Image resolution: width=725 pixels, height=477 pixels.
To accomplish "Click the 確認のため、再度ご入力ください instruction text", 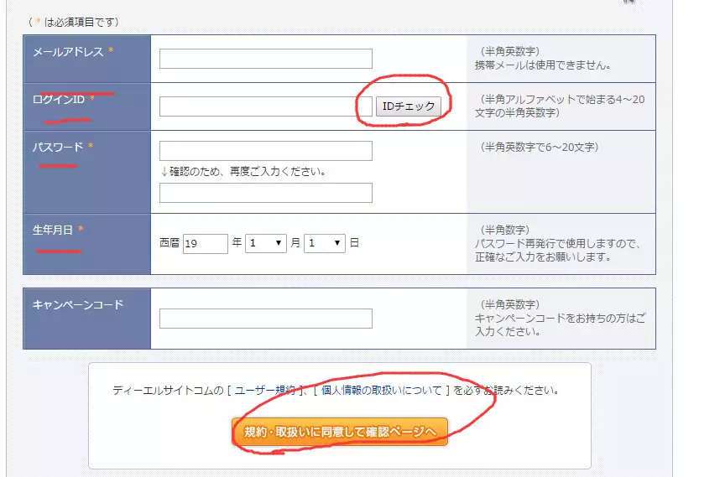I will pyautogui.click(x=243, y=172).
